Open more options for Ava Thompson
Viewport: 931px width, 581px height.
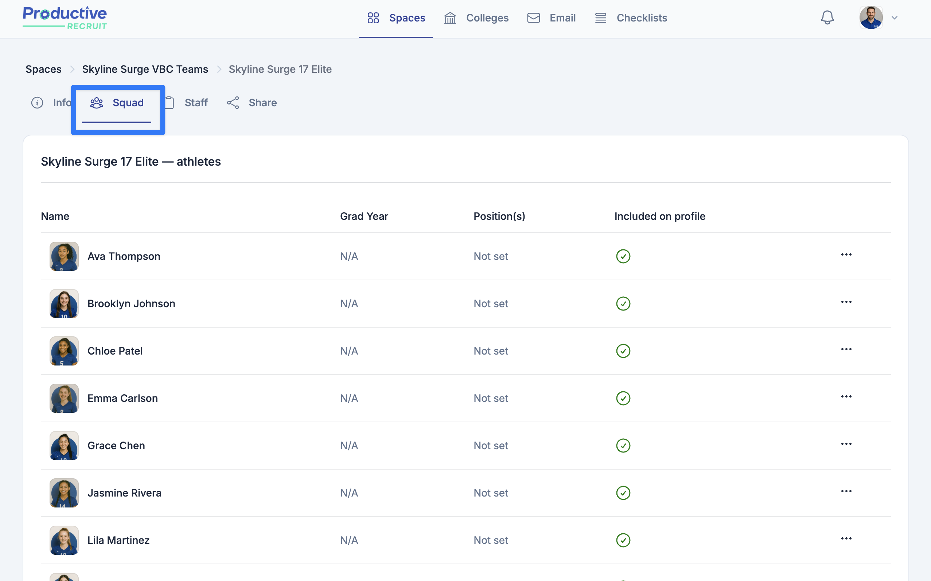[846, 255]
